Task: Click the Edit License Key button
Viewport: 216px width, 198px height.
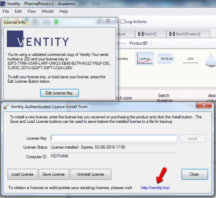Action: coord(59,93)
